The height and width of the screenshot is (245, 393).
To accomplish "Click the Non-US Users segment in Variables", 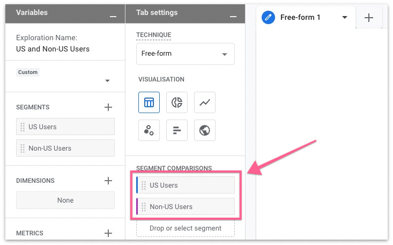I will (x=65, y=149).
